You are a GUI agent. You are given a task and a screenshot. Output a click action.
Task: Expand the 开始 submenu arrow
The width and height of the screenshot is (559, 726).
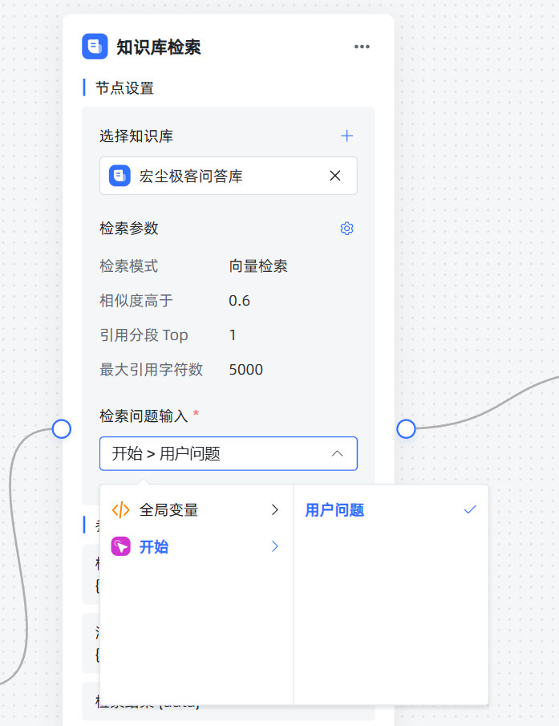pyautogui.click(x=274, y=547)
